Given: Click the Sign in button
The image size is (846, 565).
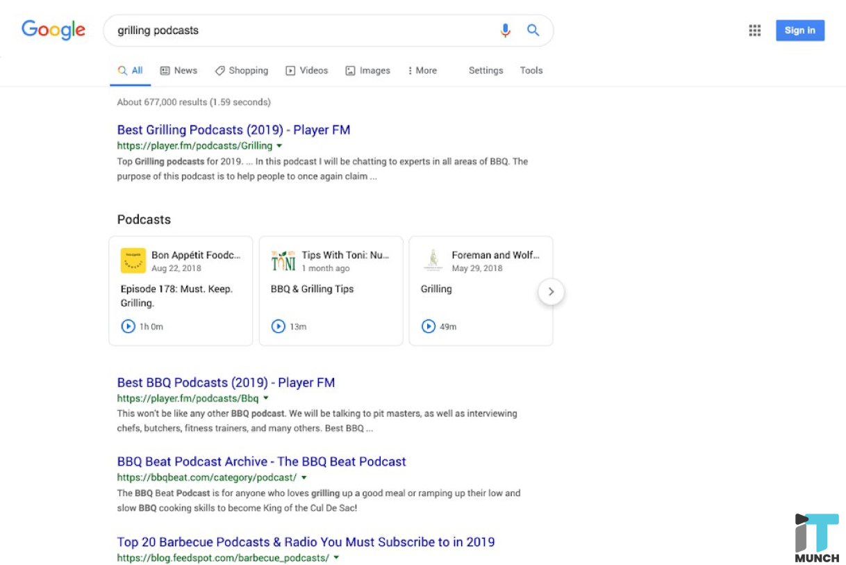Looking at the screenshot, I should coord(799,30).
